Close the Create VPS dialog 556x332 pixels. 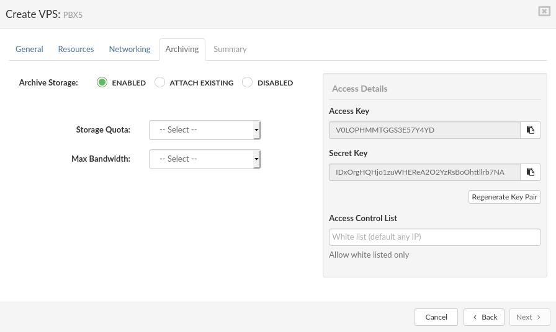click(x=544, y=11)
